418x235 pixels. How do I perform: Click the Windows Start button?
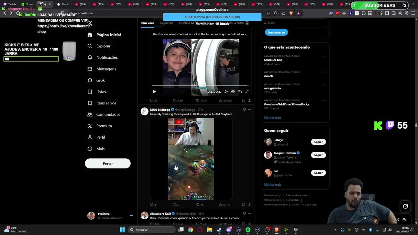pyautogui.click(x=122, y=230)
